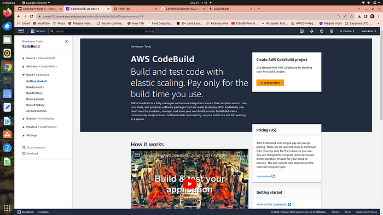Open the help question mark menu
383x215 pixels.
point(322,31)
